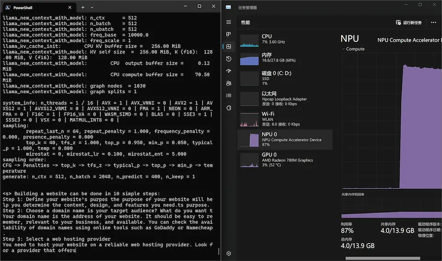Open a new terminal tab with plus button
442x261 pixels.
82,7
